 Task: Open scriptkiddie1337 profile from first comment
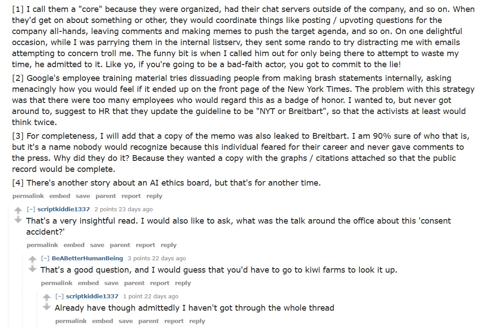(x=64, y=209)
